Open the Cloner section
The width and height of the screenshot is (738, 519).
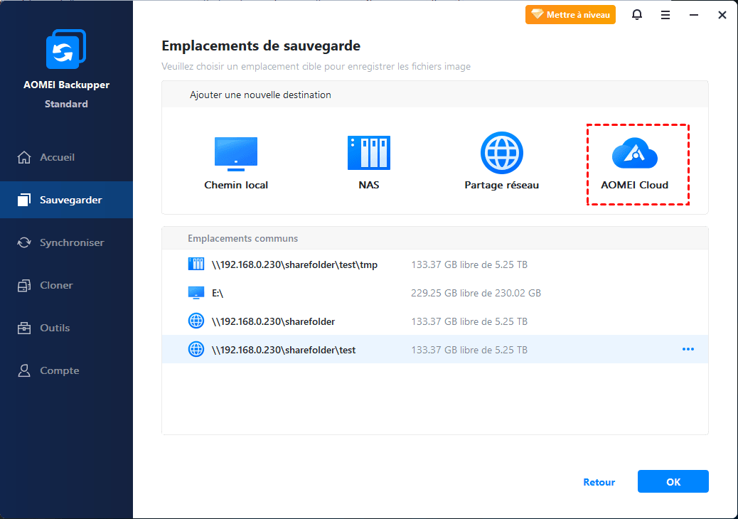[x=66, y=285]
